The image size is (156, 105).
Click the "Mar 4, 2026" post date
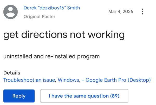coord(121,12)
